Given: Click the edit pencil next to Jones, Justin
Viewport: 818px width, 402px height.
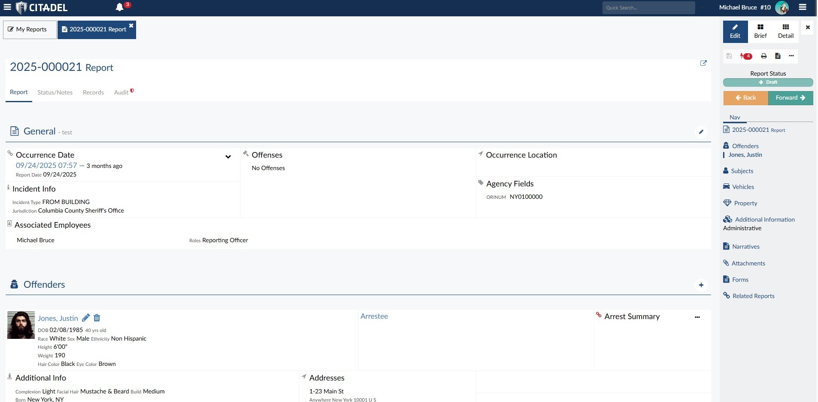Looking at the screenshot, I should click(x=85, y=317).
